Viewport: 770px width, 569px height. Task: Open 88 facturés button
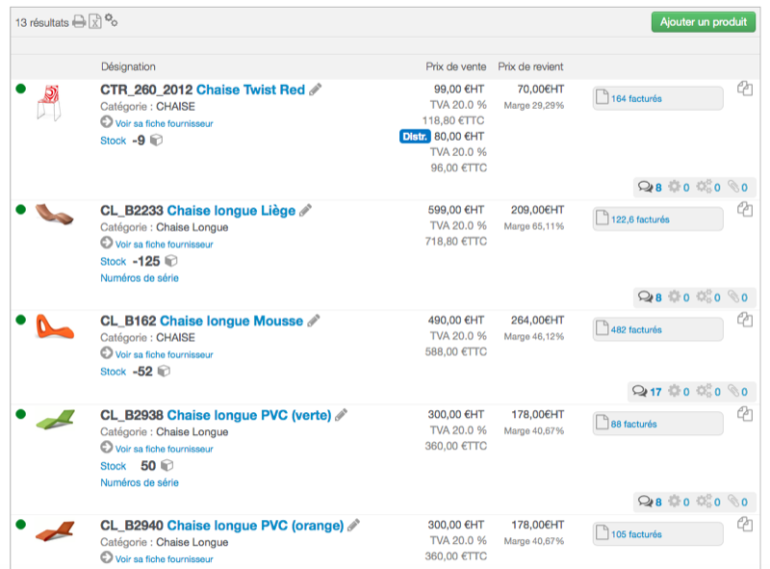coord(657,424)
